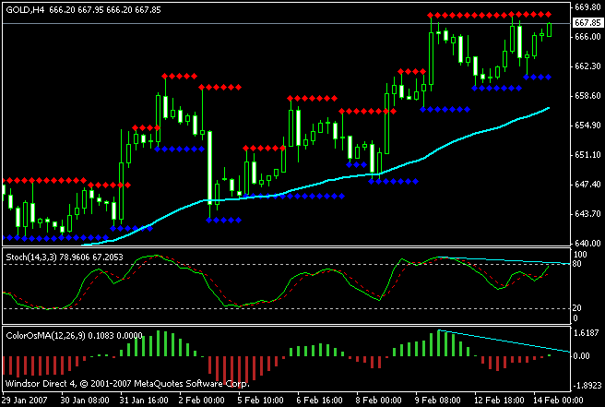605x407 pixels.
Task: Click the 662.30 price axis label
Action: tap(587, 66)
